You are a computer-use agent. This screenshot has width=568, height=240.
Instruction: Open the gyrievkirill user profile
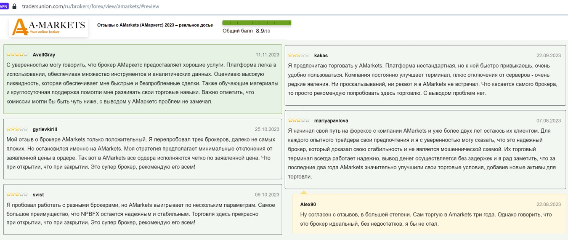coord(45,129)
